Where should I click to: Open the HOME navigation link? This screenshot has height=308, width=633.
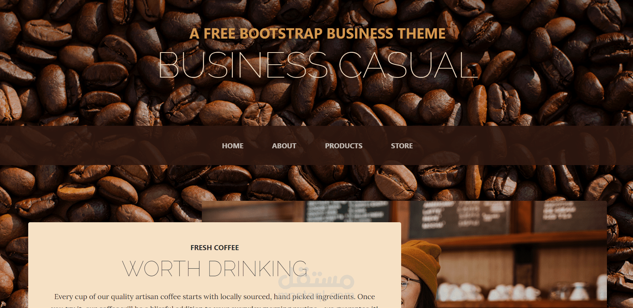coord(233,146)
